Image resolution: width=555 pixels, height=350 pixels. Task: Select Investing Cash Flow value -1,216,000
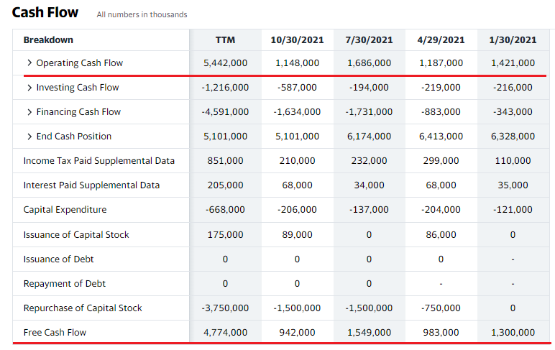point(225,88)
